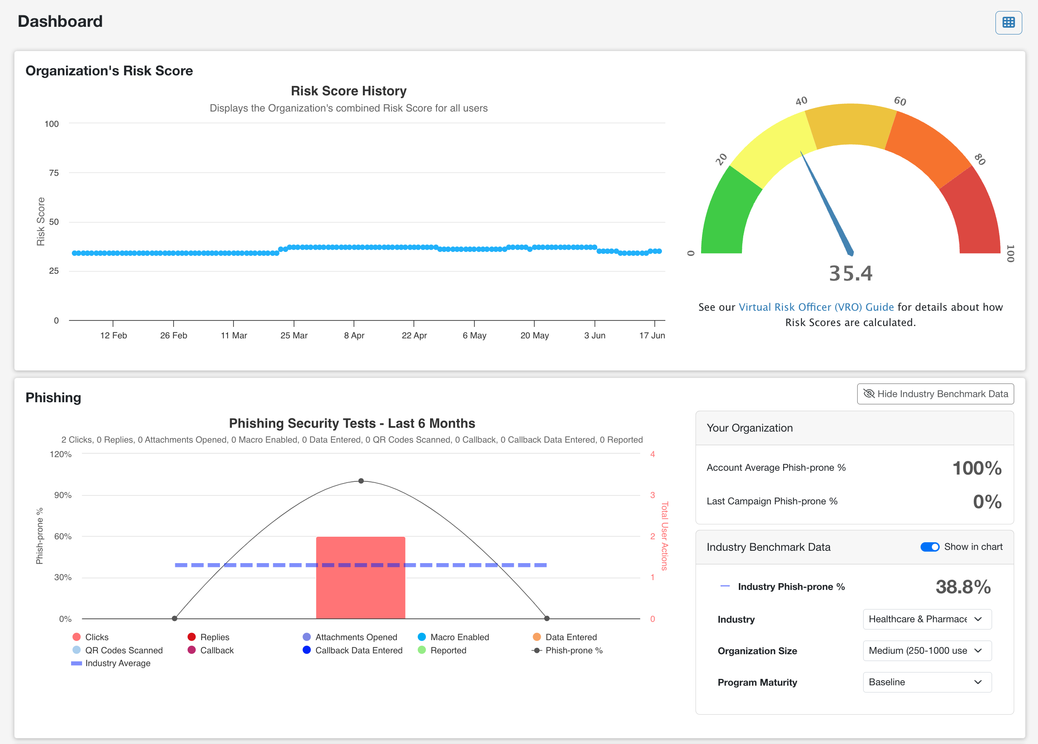Screen dimensions: 1038x744
Task: Open the Industry dropdown
Action: [x=927, y=619]
